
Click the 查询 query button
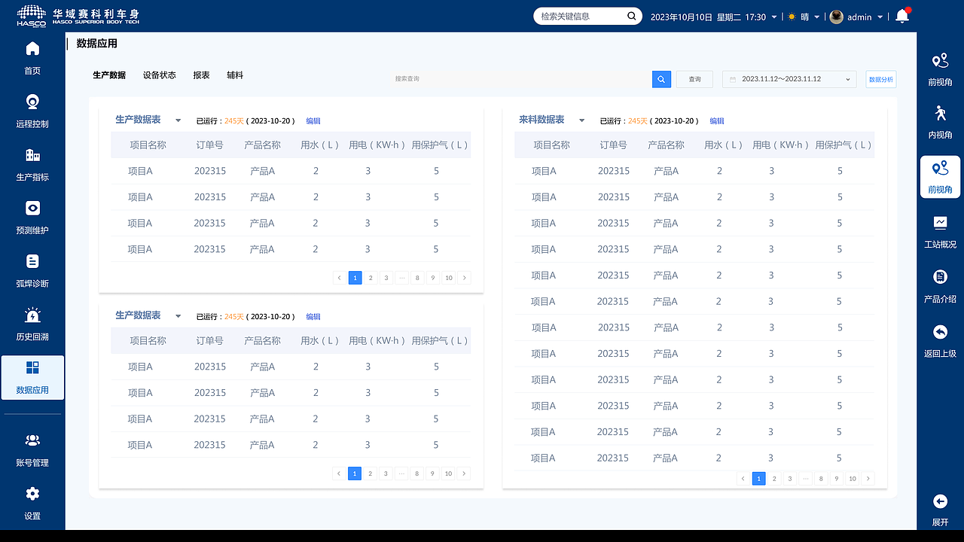(694, 79)
